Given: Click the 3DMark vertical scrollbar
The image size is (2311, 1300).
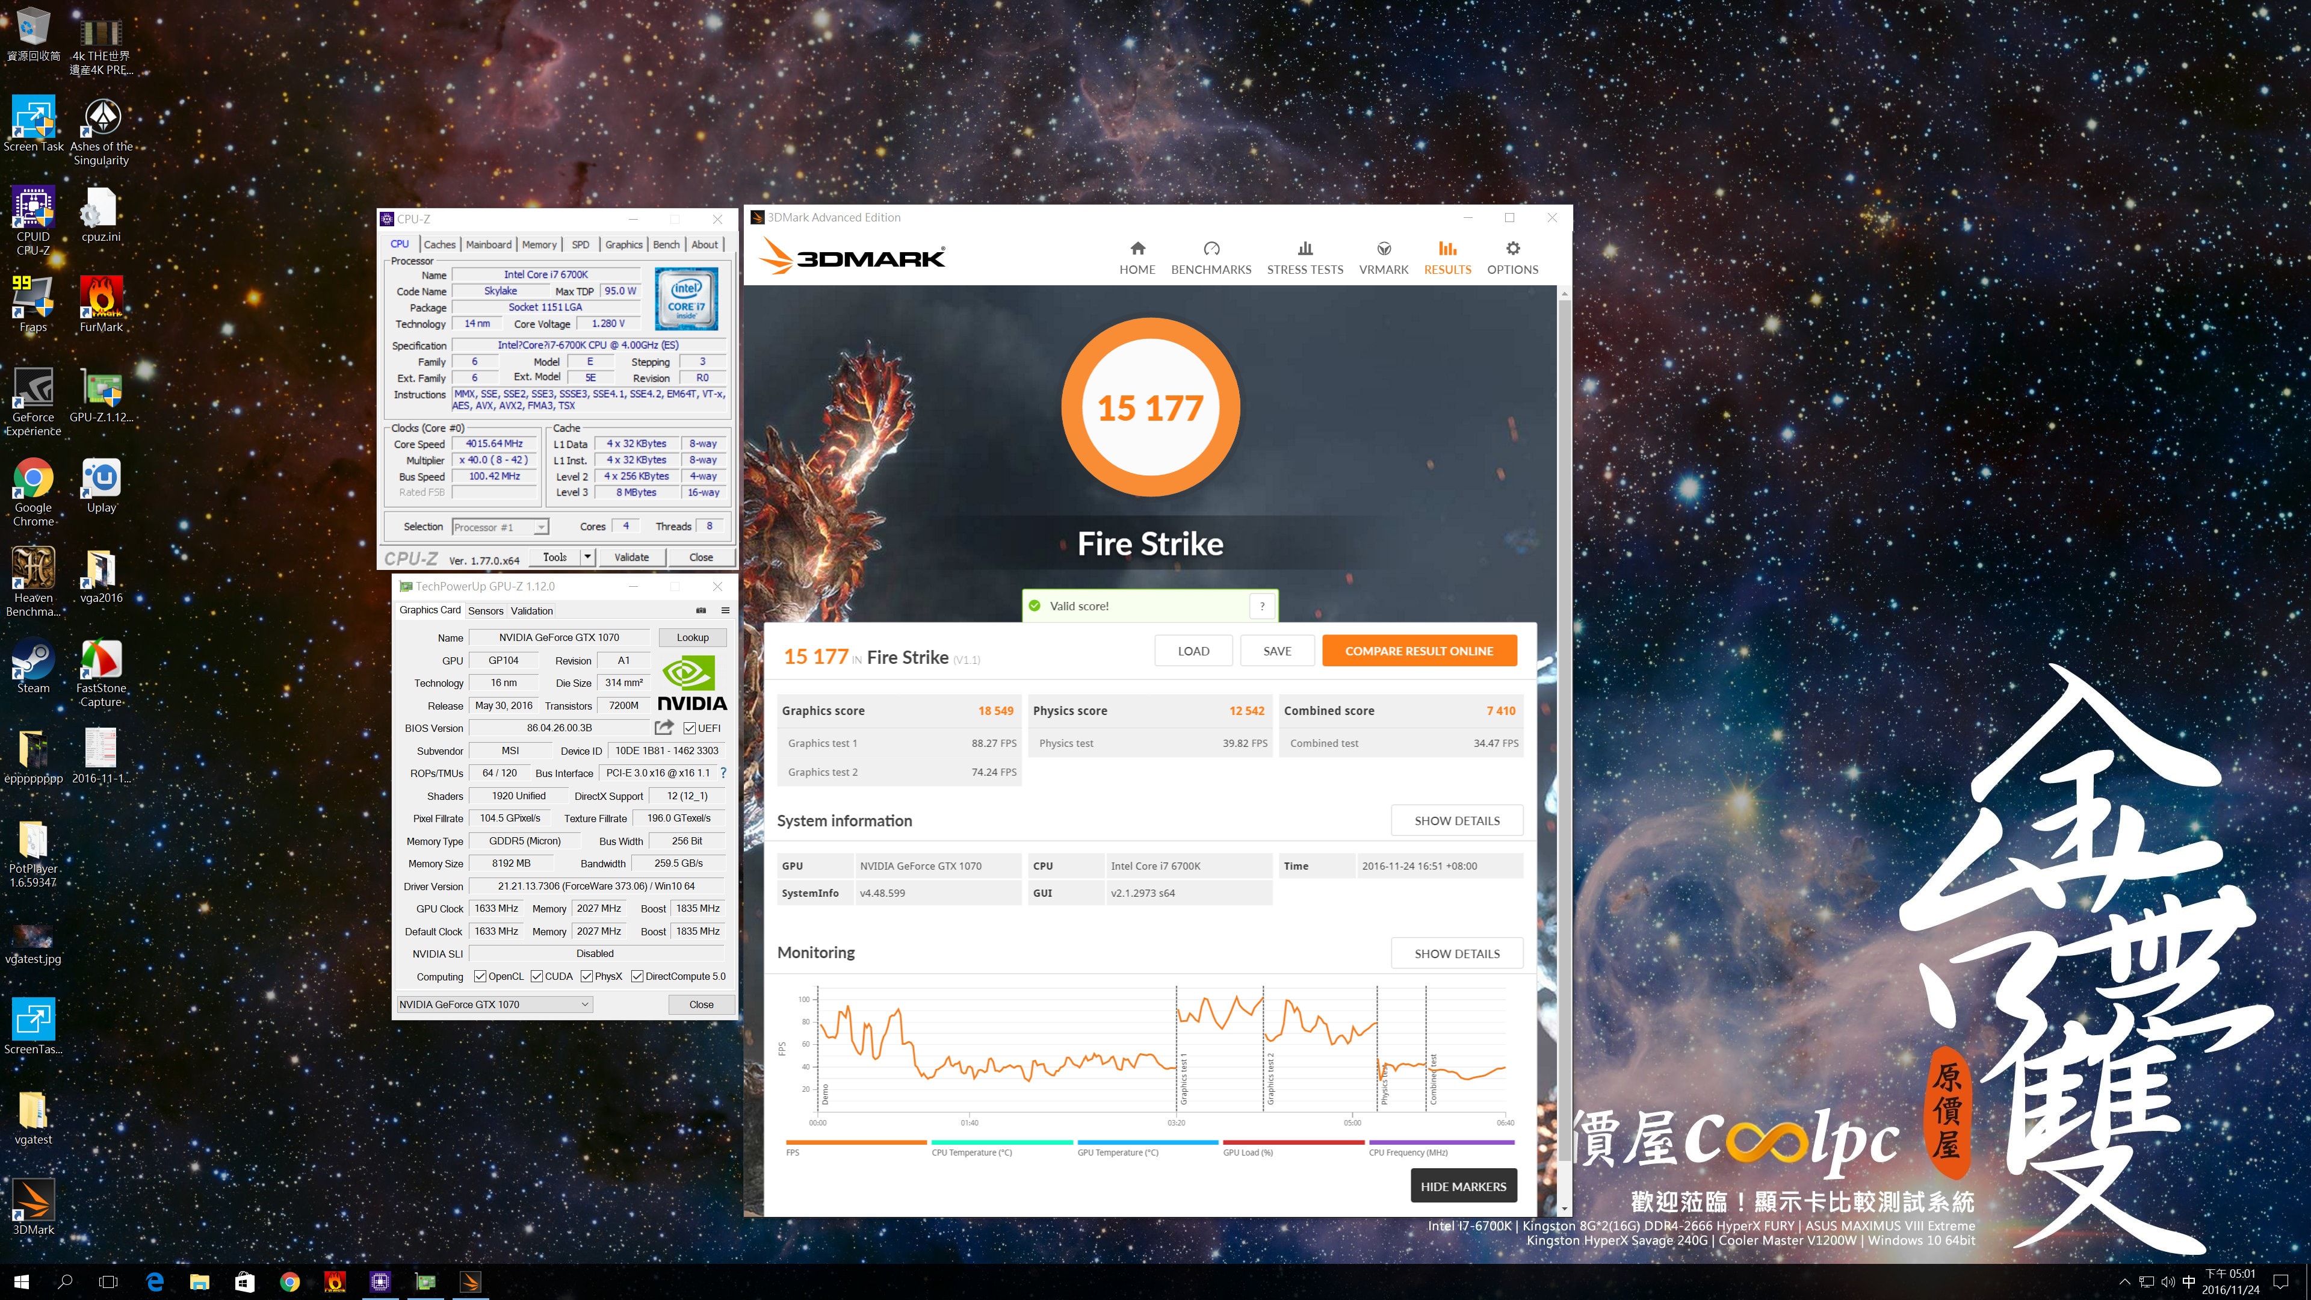Looking at the screenshot, I should [1565, 730].
